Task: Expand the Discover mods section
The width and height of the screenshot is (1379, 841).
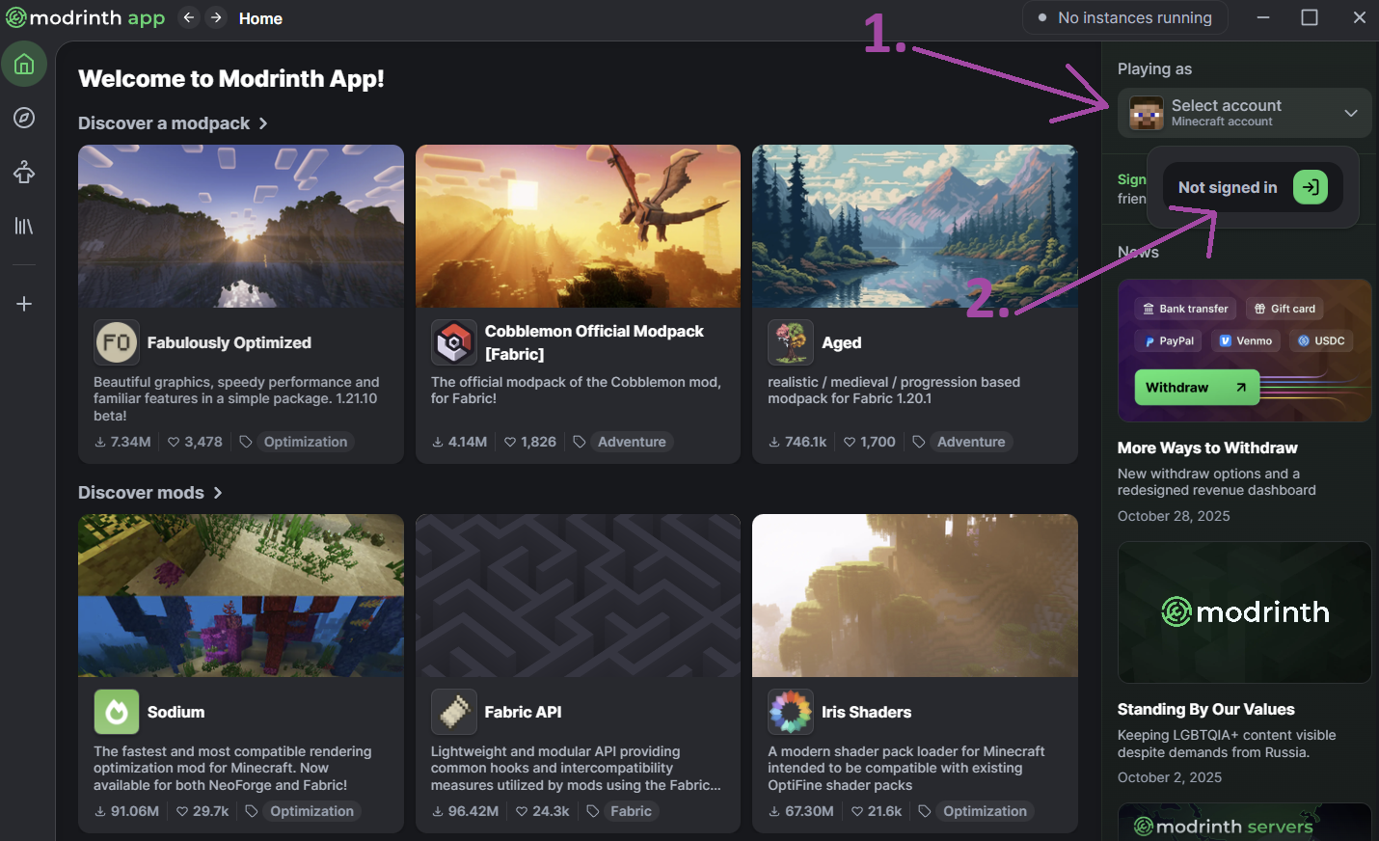Action: pos(150,493)
